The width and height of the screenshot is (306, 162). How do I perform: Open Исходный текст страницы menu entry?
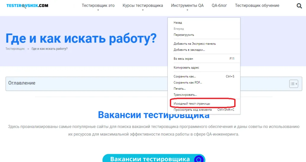pyautogui.click(x=204, y=104)
